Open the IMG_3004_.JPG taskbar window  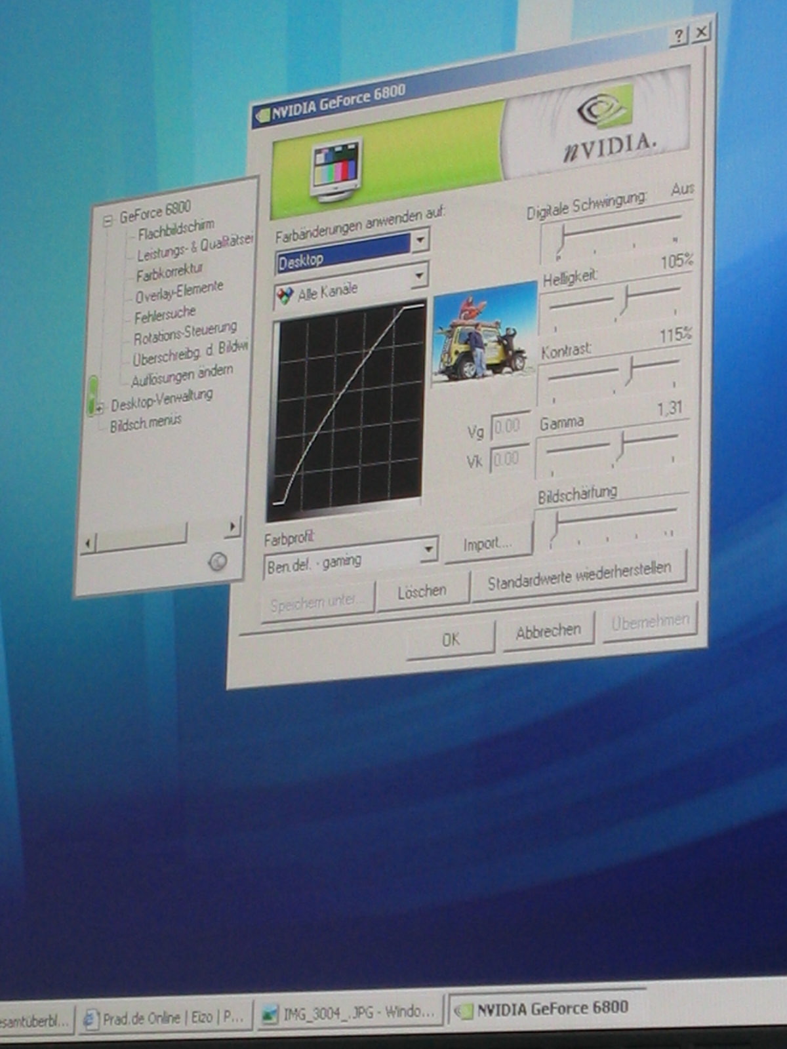click(x=349, y=1014)
